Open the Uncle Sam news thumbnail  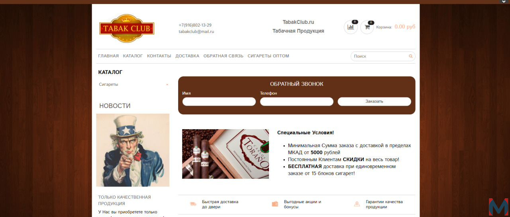click(x=133, y=150)
